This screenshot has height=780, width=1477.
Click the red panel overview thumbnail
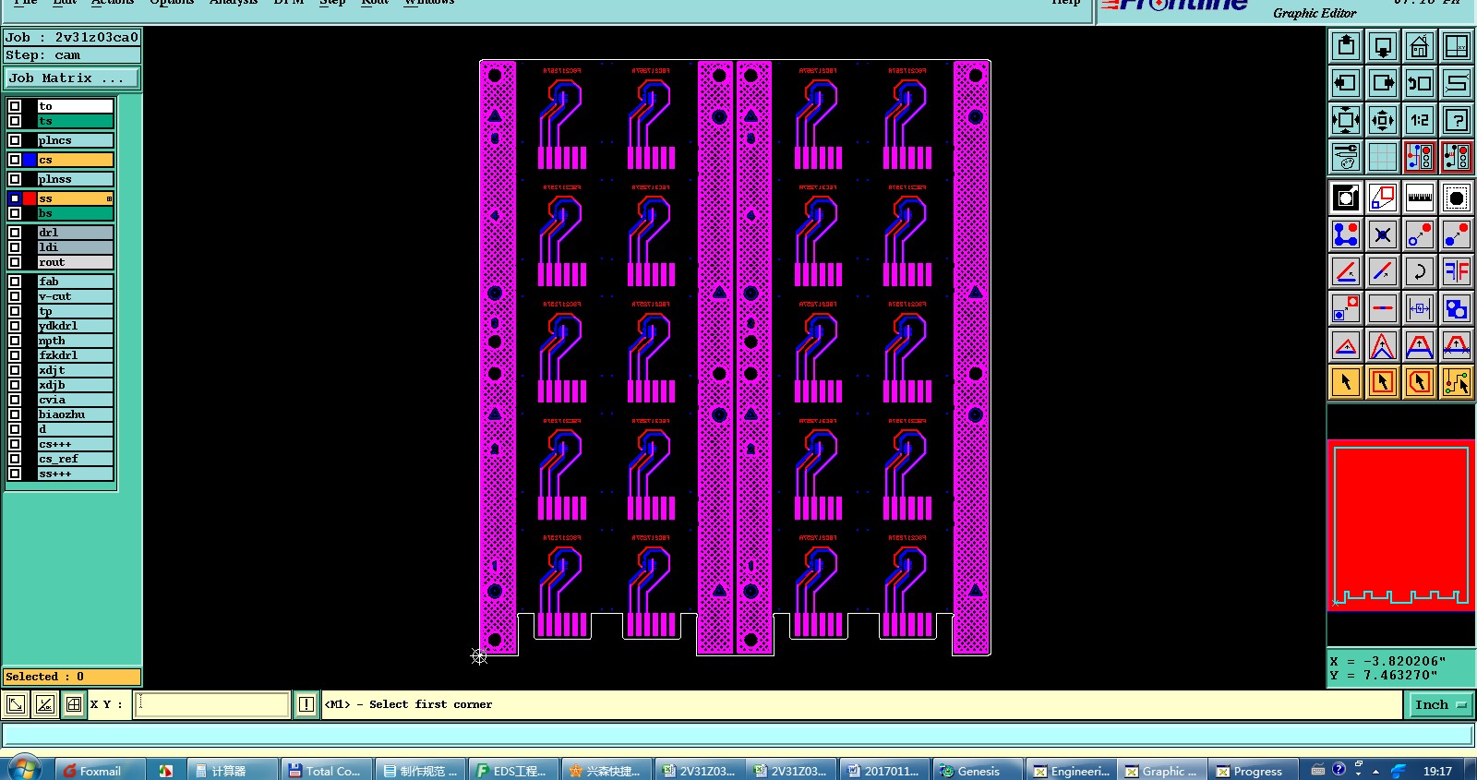(x=1400, y=525)
